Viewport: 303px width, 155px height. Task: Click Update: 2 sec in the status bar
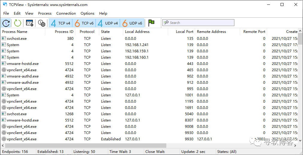pyautogui.click(x=193, y=152)
